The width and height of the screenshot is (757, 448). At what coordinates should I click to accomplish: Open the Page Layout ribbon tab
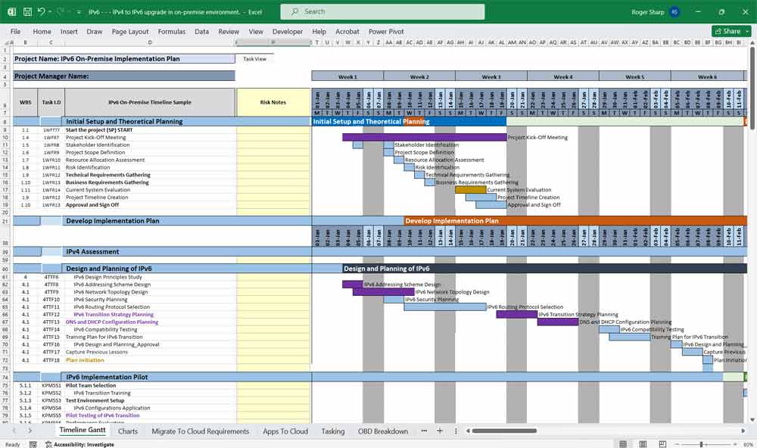click(130, 32)
